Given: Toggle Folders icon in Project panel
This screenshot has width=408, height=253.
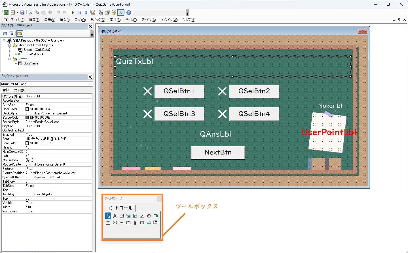Looking at the screenshot, I should point(19,34).
